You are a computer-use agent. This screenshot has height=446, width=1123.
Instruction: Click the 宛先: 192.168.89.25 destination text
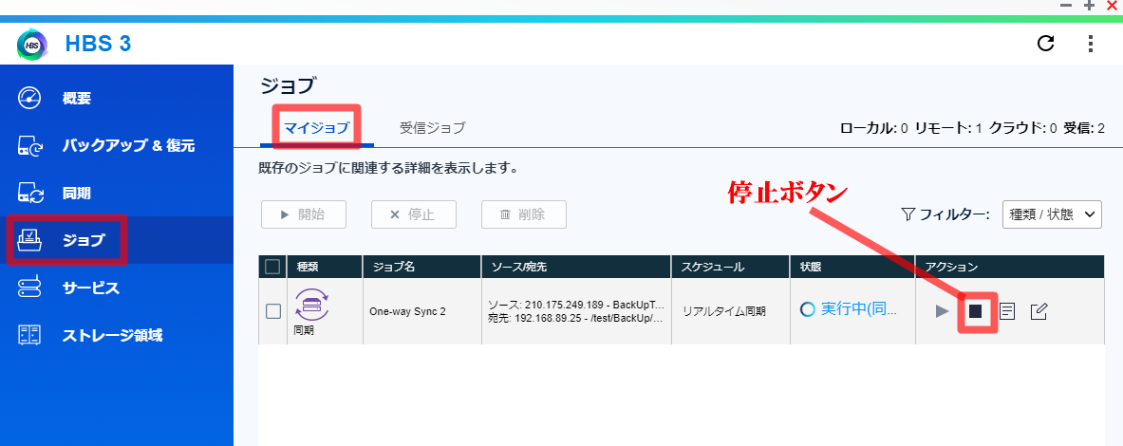point(575,318)
